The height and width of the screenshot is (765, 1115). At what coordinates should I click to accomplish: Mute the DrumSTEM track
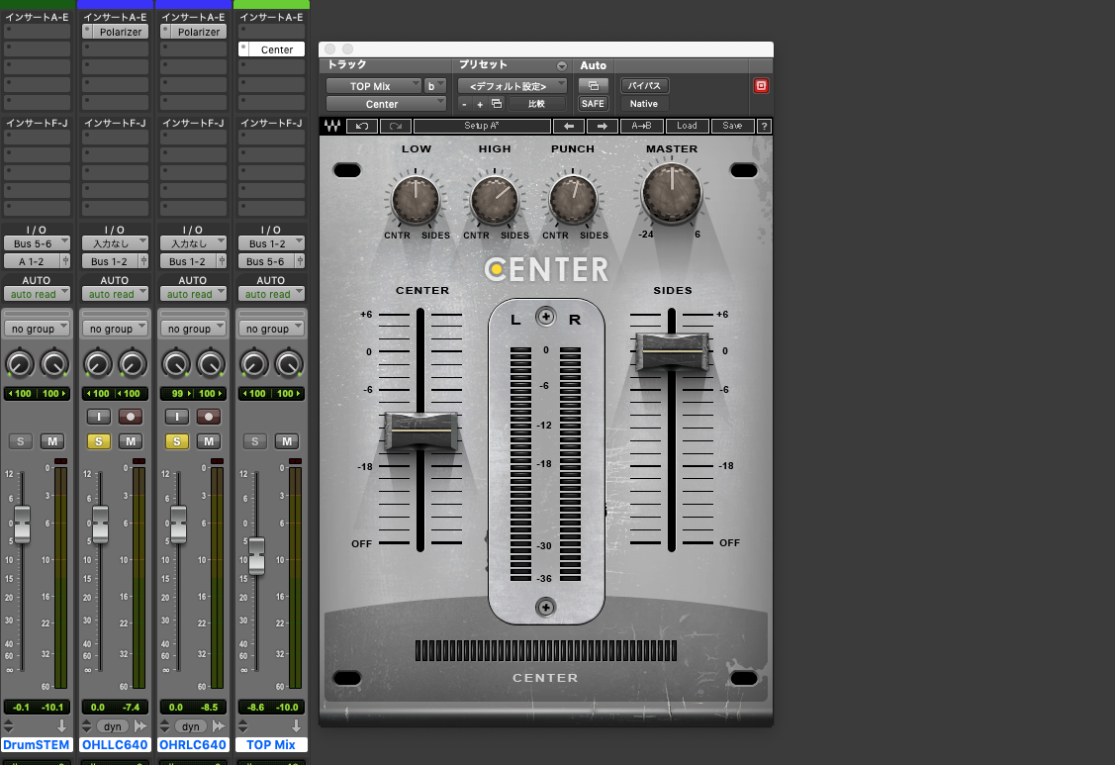click(51, 441)
